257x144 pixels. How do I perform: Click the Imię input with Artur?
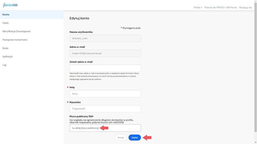click(105, 94)
